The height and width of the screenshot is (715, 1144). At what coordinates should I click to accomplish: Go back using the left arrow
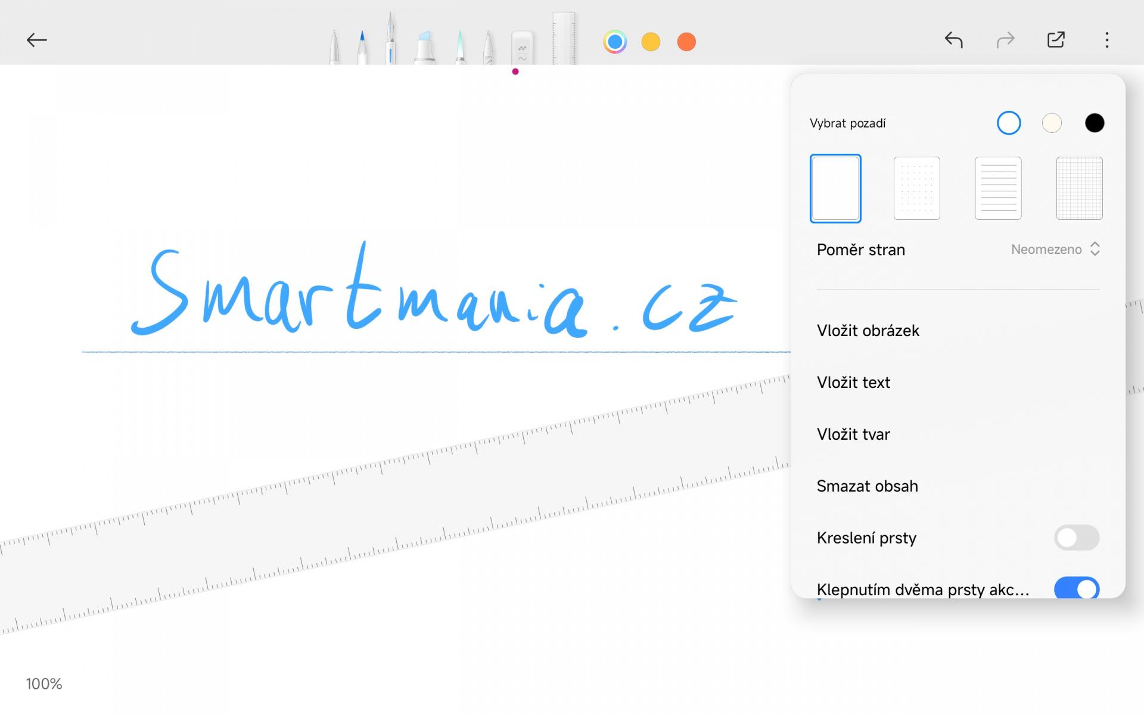tap(36, 40)
